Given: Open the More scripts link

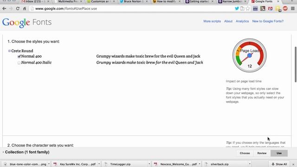Looking at the screenshot, I should pyautogui.click(x=212, y=21).
